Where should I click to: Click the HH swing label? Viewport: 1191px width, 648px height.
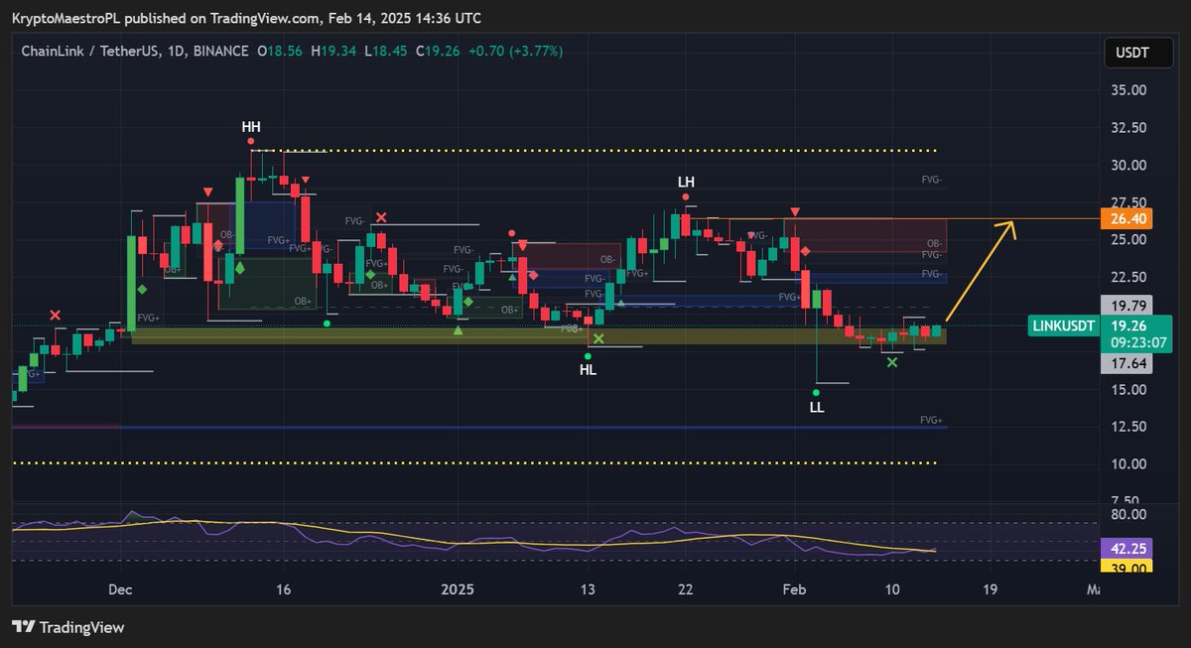pyautogui.click(x=252, y=127)
